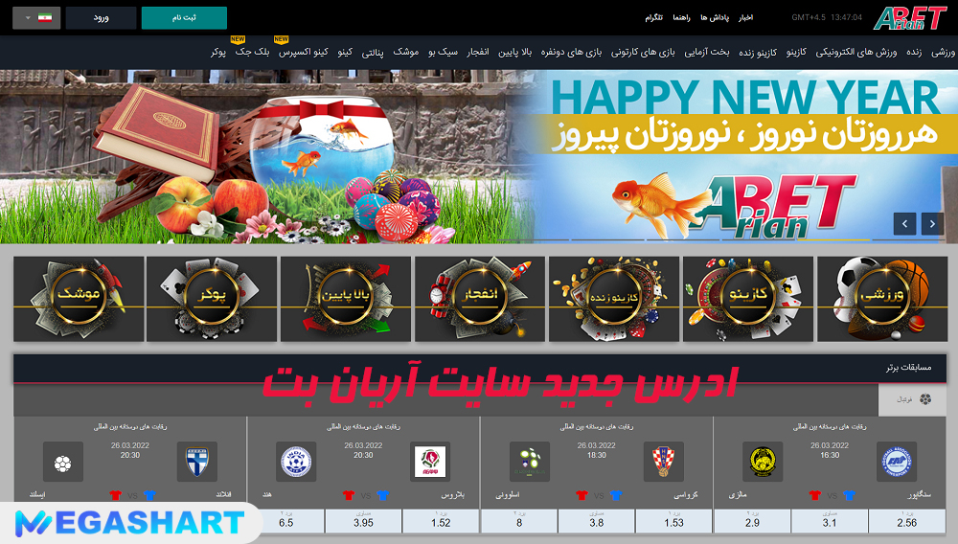This screenshot has height=544, width=958.
Task: Click the اسلوونی Slovenia team logo
Action: pos(530,462)
